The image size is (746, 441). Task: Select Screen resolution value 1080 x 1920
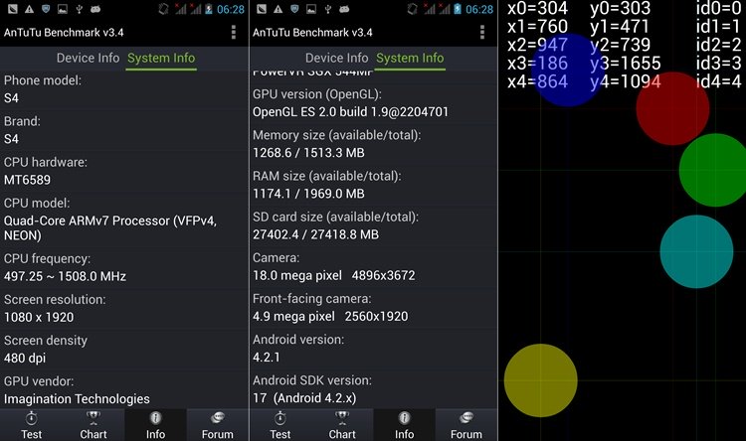[39, 318]
